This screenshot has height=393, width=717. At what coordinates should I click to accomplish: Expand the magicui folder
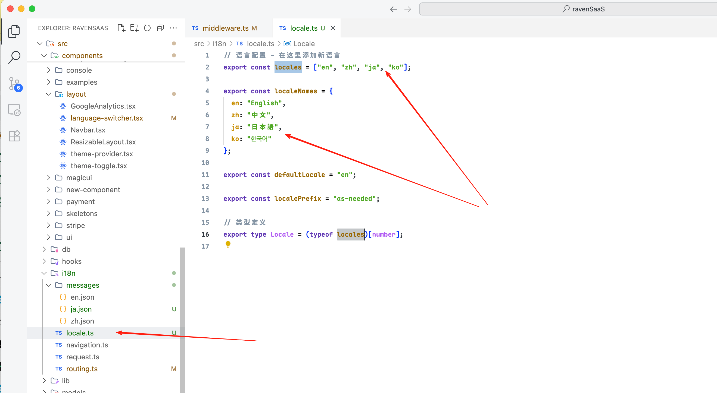(48, 178)
